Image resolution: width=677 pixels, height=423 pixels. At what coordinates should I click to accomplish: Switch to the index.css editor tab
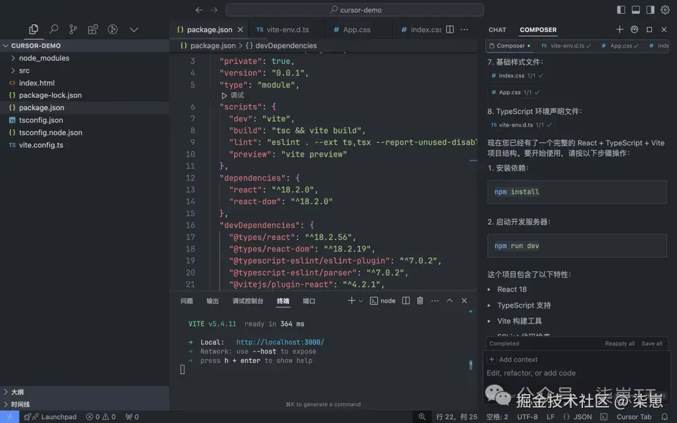[x=421, y=29]
